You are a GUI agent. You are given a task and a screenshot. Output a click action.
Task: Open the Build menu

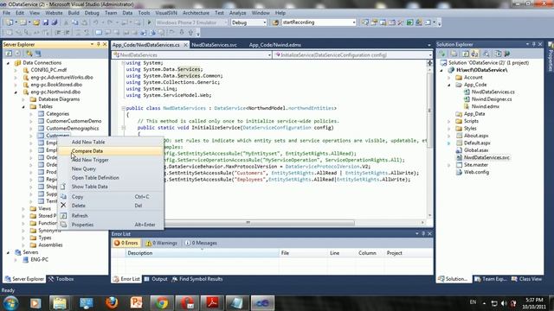coord(74,13)
